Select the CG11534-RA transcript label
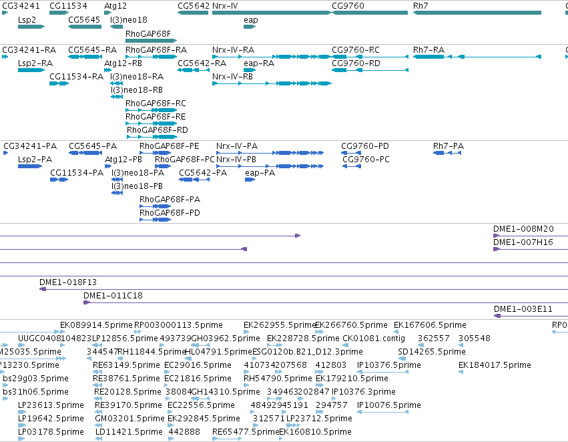 click(x=76, y=76)
